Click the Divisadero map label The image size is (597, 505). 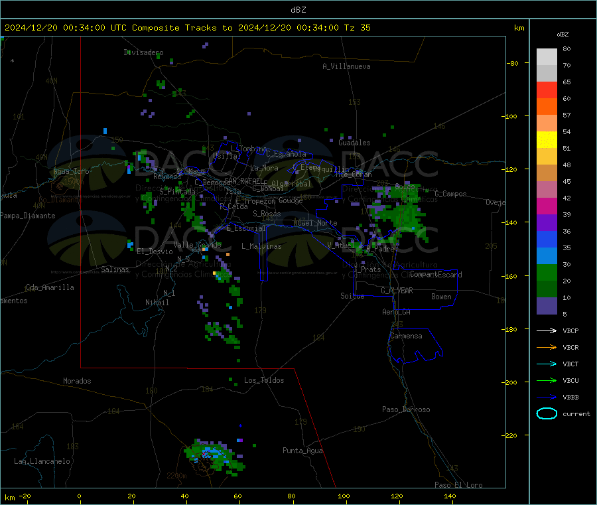[143, 52]
